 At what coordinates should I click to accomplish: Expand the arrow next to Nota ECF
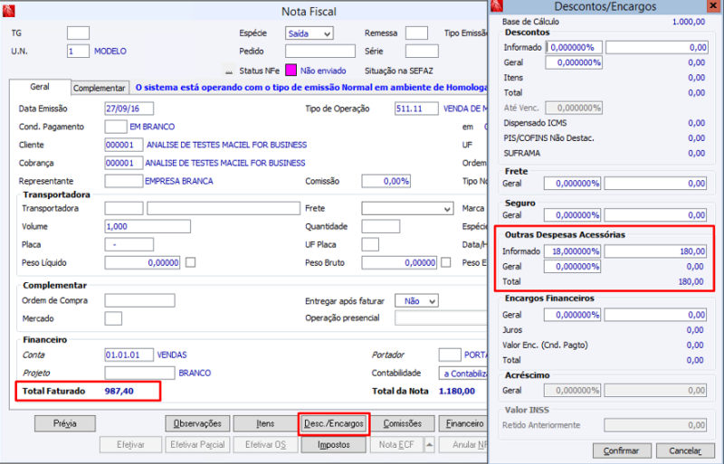pos(429,445)
